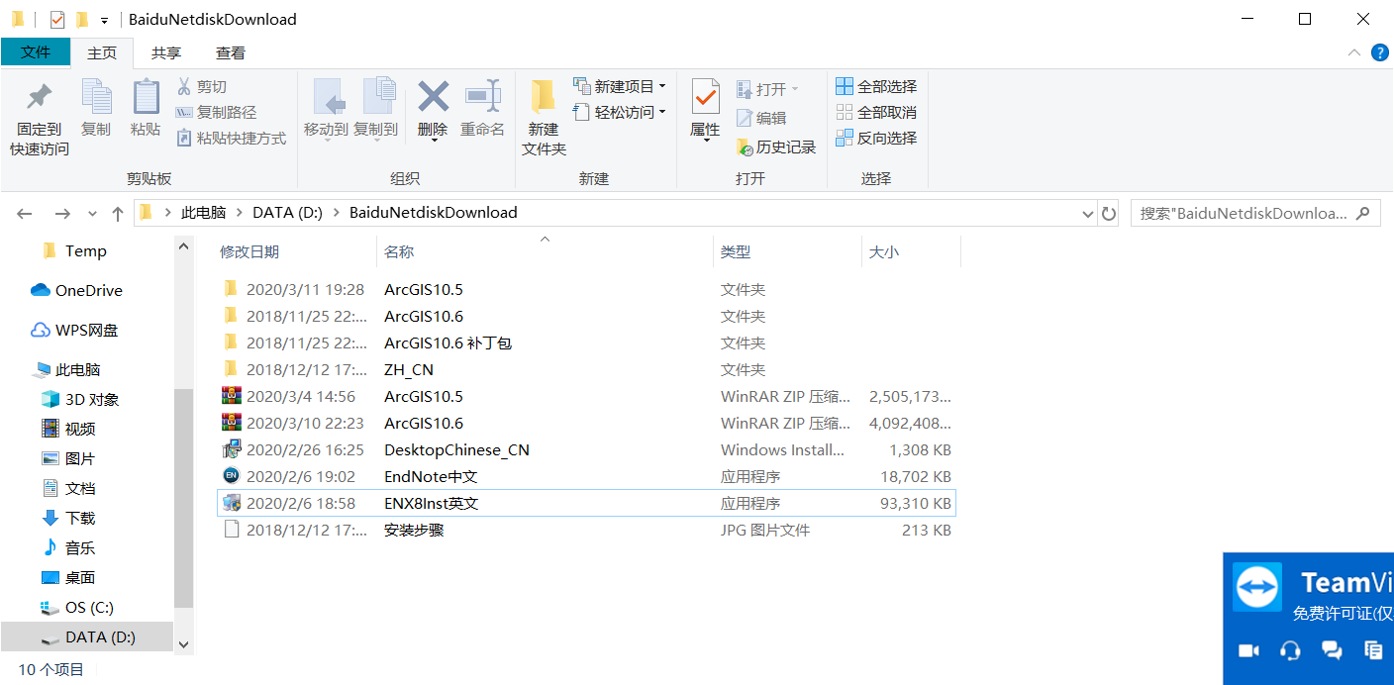
Task: Select the DesktopChinese_CN installer file
Action: click(586, 449)
